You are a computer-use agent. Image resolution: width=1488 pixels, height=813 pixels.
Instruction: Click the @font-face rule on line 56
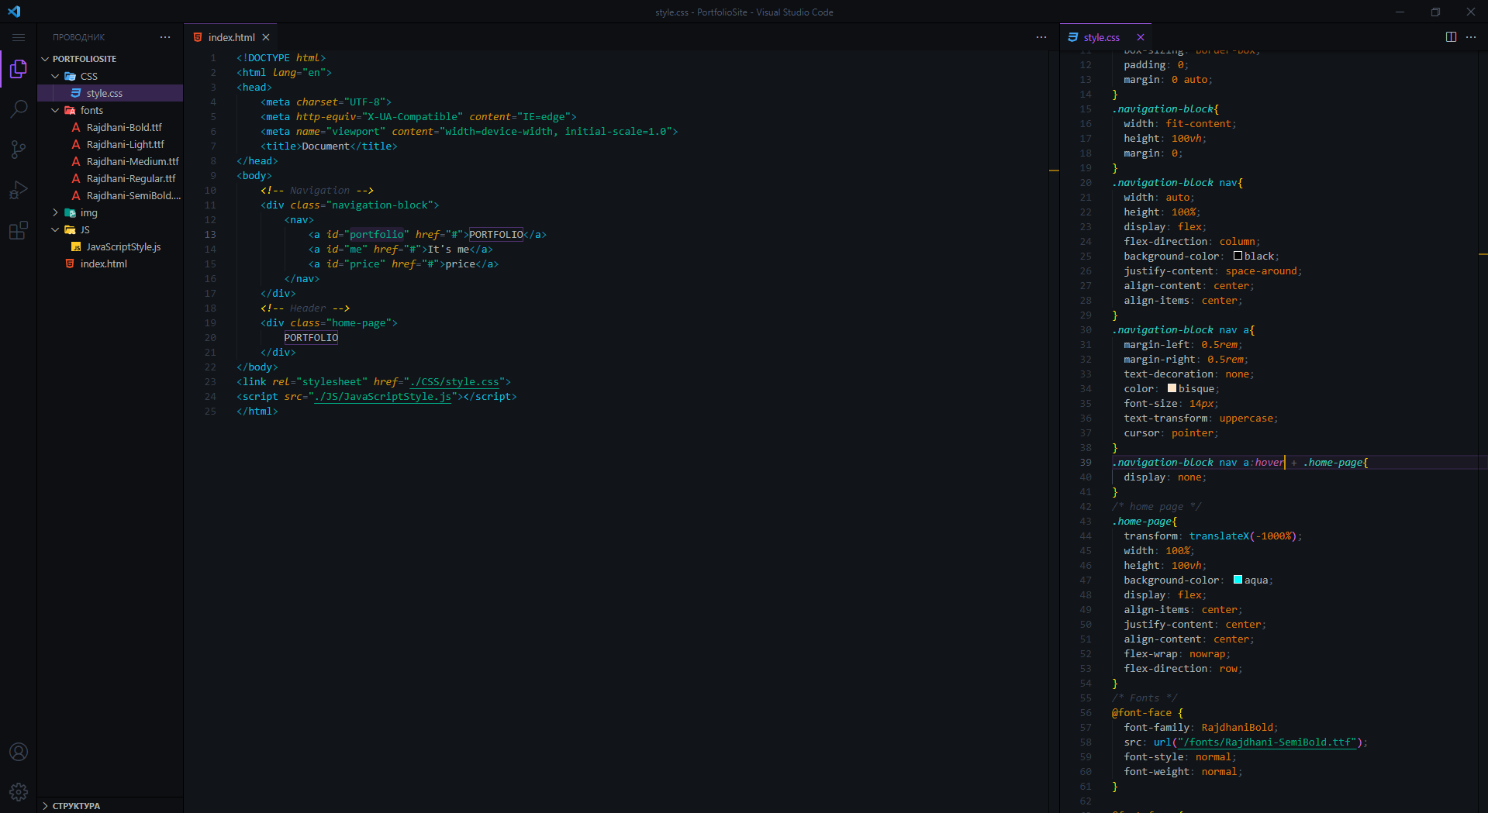1141,713
